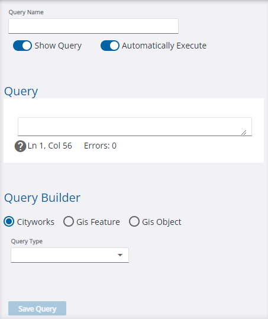The height and width of the screenshot is (319, 268).
Task: Click the Errors: 0 status text
Action: 100,146
